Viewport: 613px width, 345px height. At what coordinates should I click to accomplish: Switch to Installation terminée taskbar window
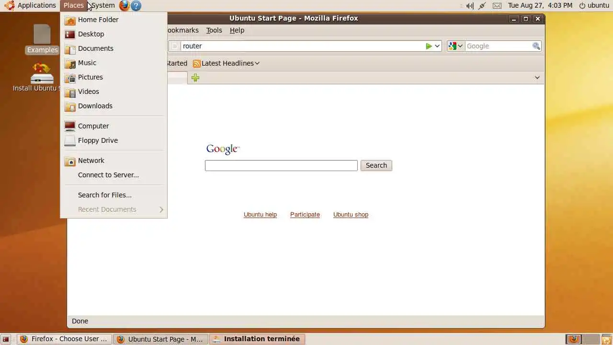pyautogui.click(x=257, y=339)
